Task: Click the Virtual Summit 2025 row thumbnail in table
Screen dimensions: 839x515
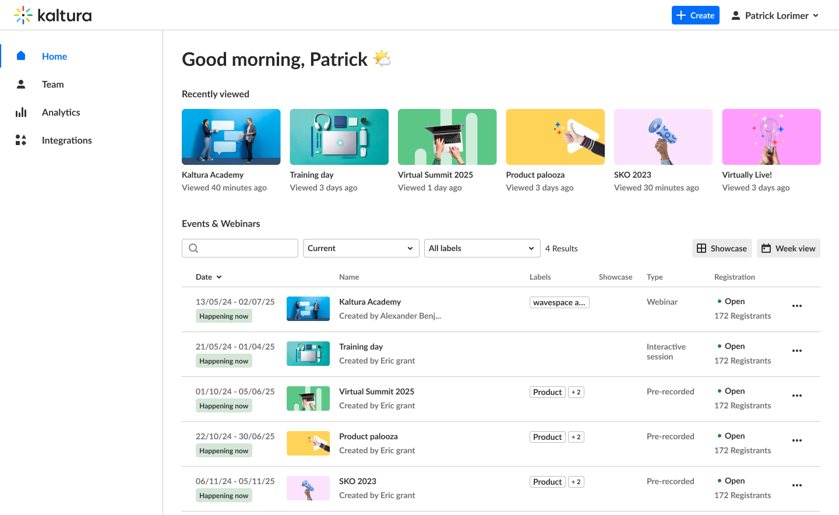Action: (x=308, y=398)
